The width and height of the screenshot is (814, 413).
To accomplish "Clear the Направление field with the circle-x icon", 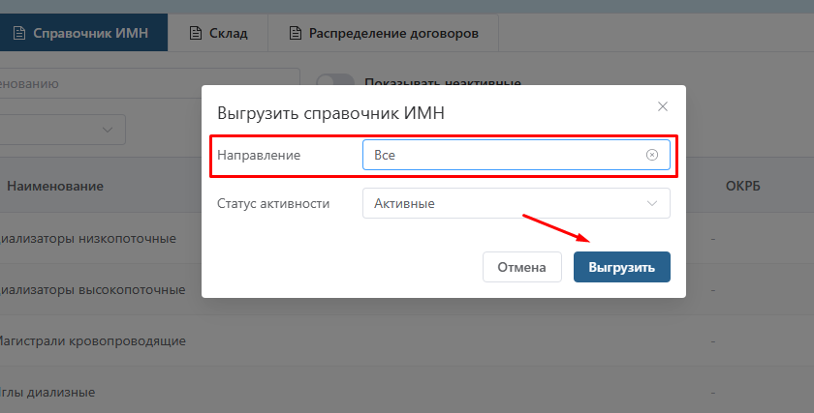I will pos(652,155).
